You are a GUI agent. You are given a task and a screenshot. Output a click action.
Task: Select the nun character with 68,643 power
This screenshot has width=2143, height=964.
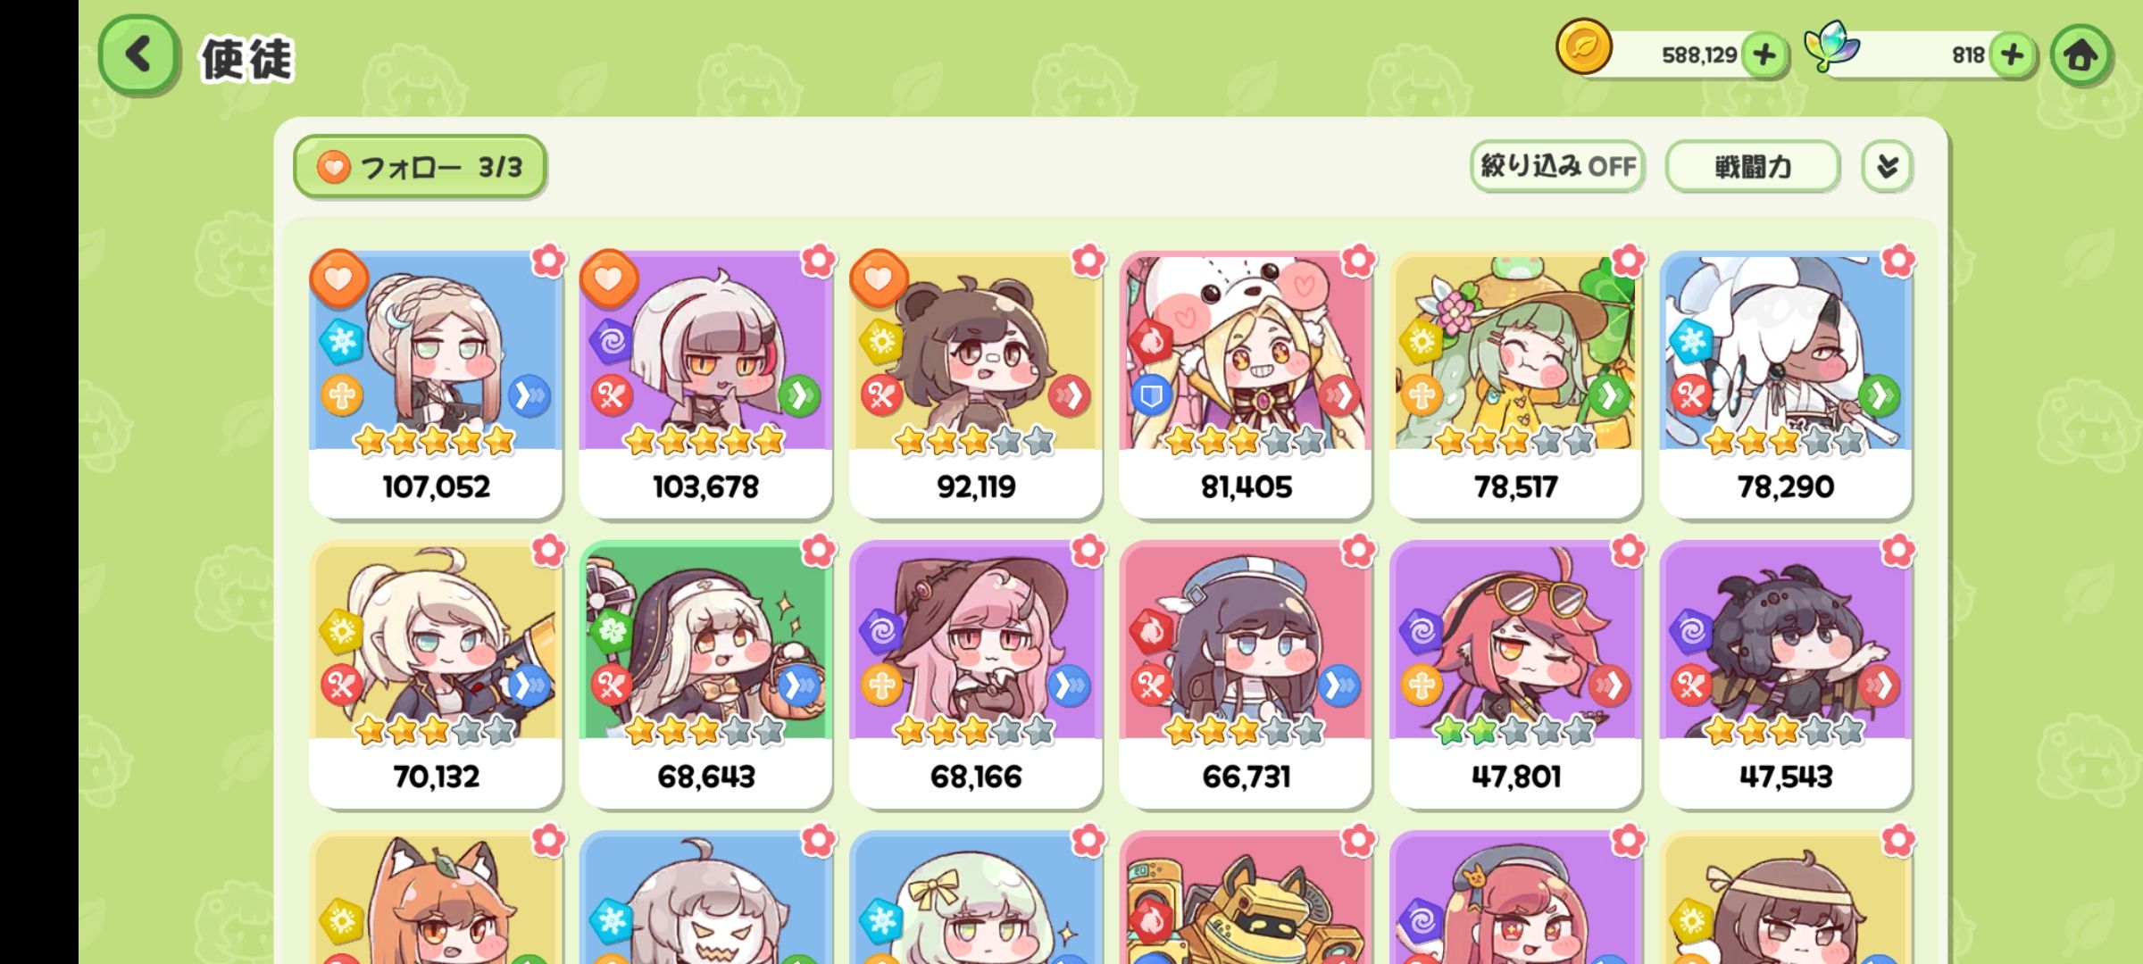click(x=705, y=676)
